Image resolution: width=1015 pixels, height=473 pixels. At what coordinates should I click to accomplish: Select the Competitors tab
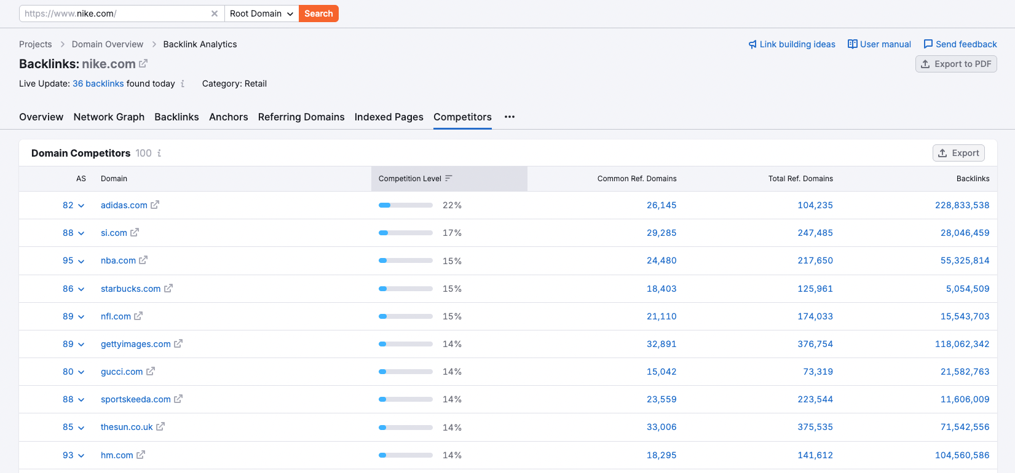462,117
